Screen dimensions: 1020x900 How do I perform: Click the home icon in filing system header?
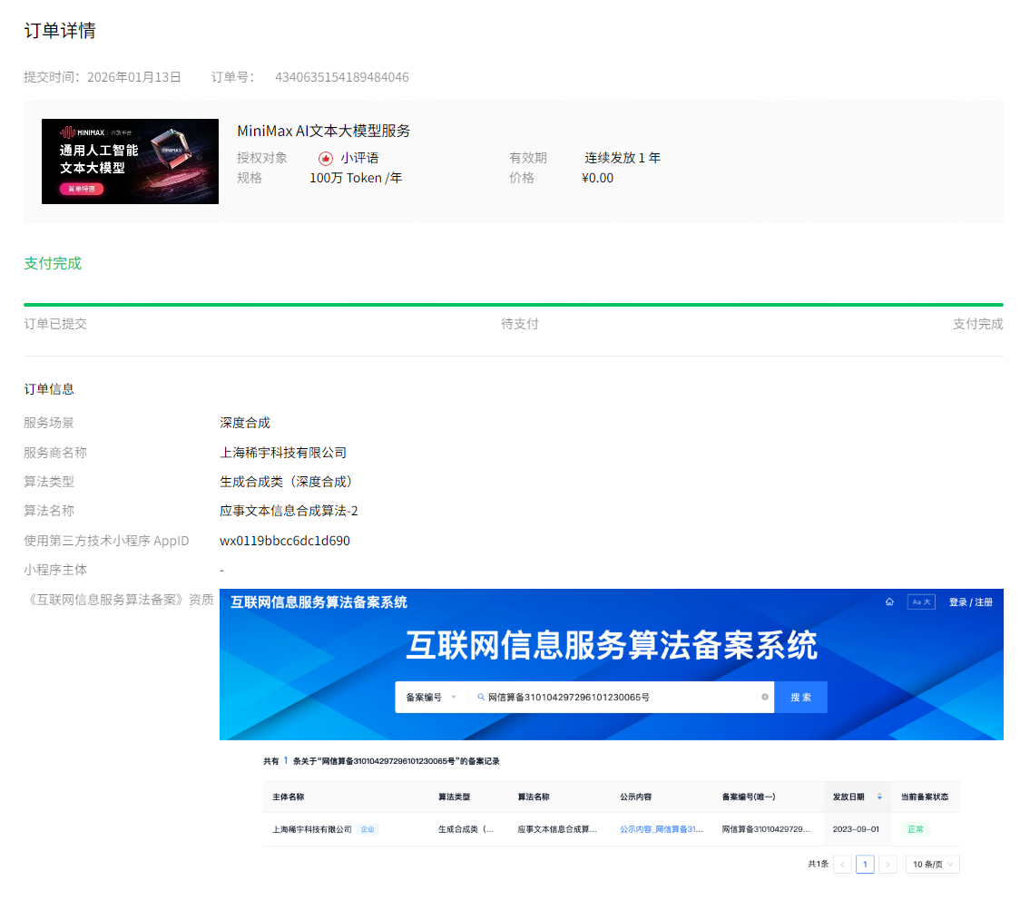click(889, 602)
